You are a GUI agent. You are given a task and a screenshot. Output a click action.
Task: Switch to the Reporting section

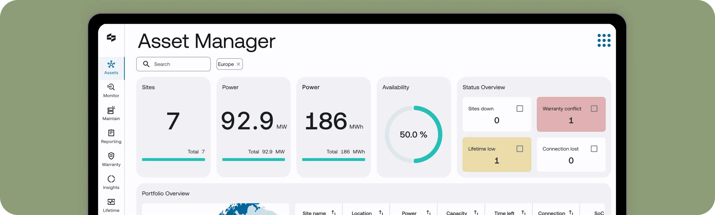coord(111,137)
